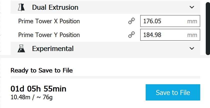
Task: Click link icon beside Prime Tower X Position
Action: [x=131, y=21]
